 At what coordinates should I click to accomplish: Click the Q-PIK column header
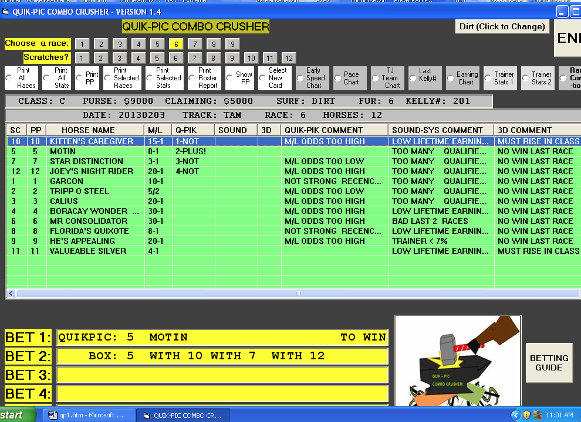pyautogui.click(x=192, y=130)
